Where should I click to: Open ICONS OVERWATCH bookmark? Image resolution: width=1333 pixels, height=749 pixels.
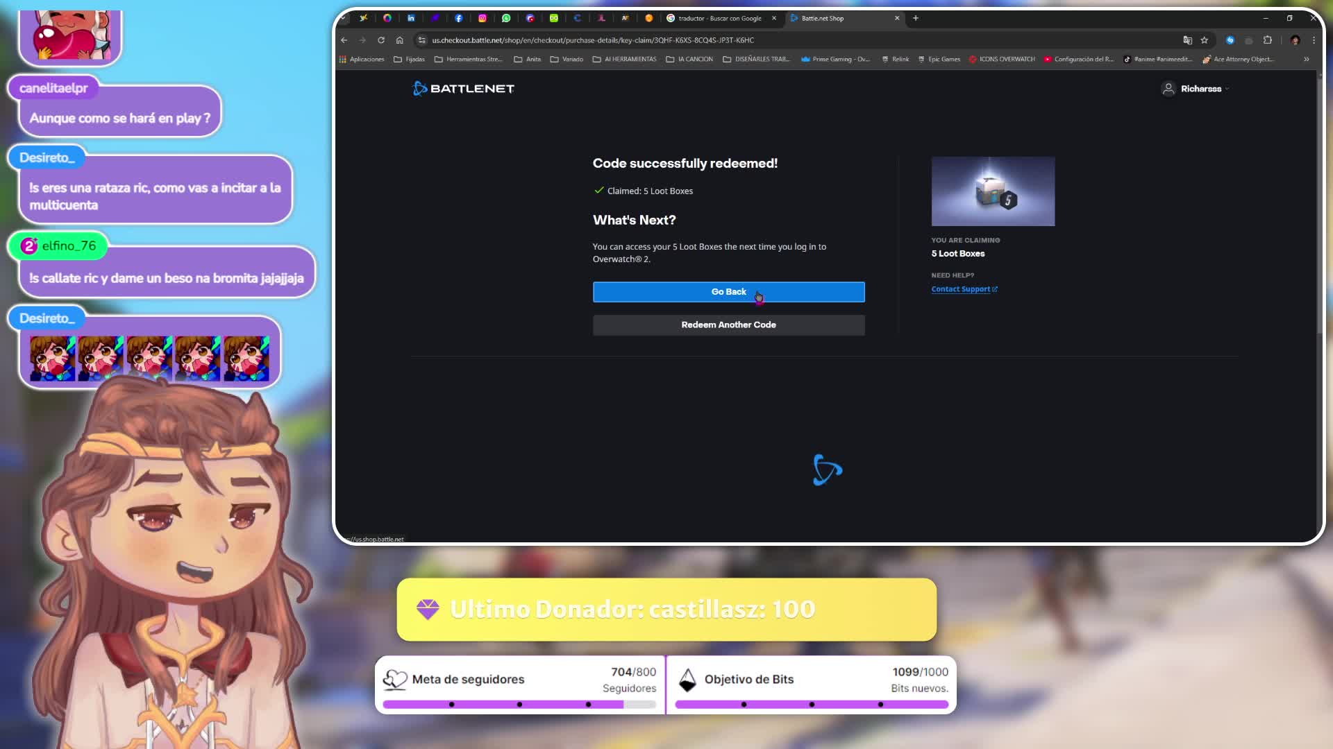click(1002, 59)
